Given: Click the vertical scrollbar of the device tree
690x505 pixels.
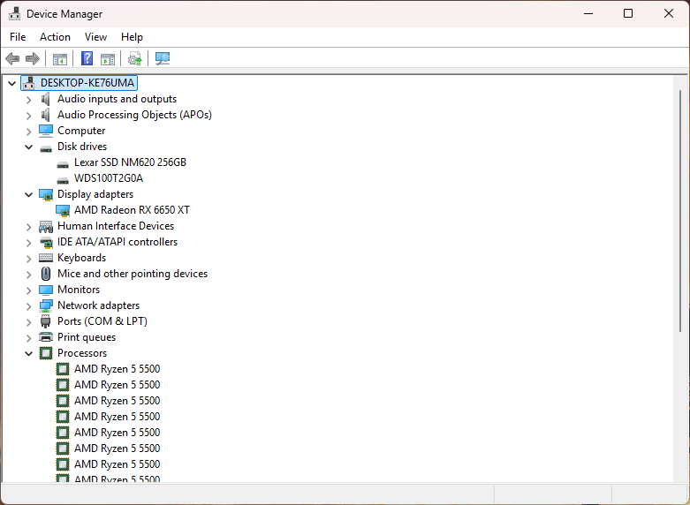Looking at the screenshot, I should 680,211.
